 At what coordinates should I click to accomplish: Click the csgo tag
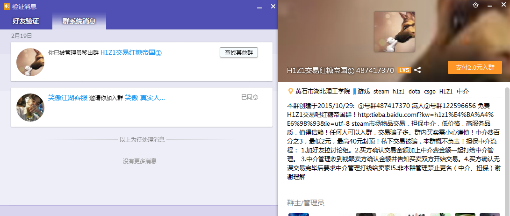[x=430, y=92]
